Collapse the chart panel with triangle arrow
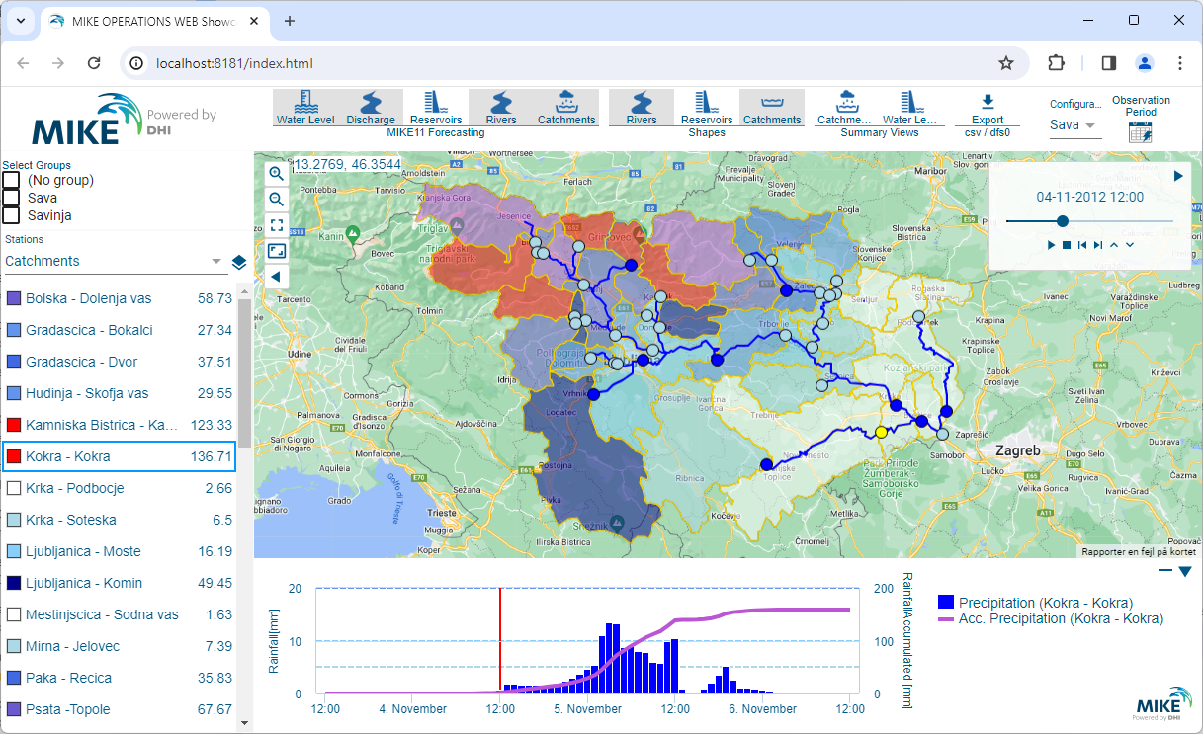The width and height of the screenshot is (1203, 734). 1185,571
